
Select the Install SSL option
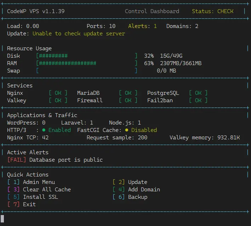click(x=33, y=197)
